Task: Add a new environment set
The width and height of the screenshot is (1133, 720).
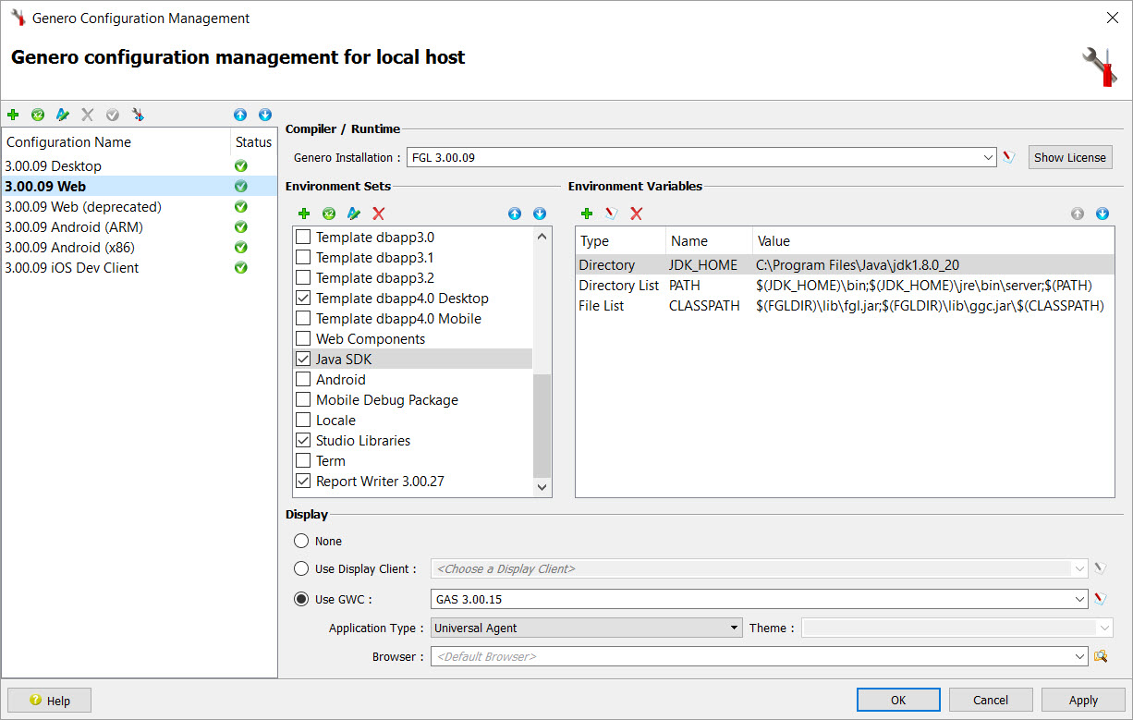Action: (304, 214)
